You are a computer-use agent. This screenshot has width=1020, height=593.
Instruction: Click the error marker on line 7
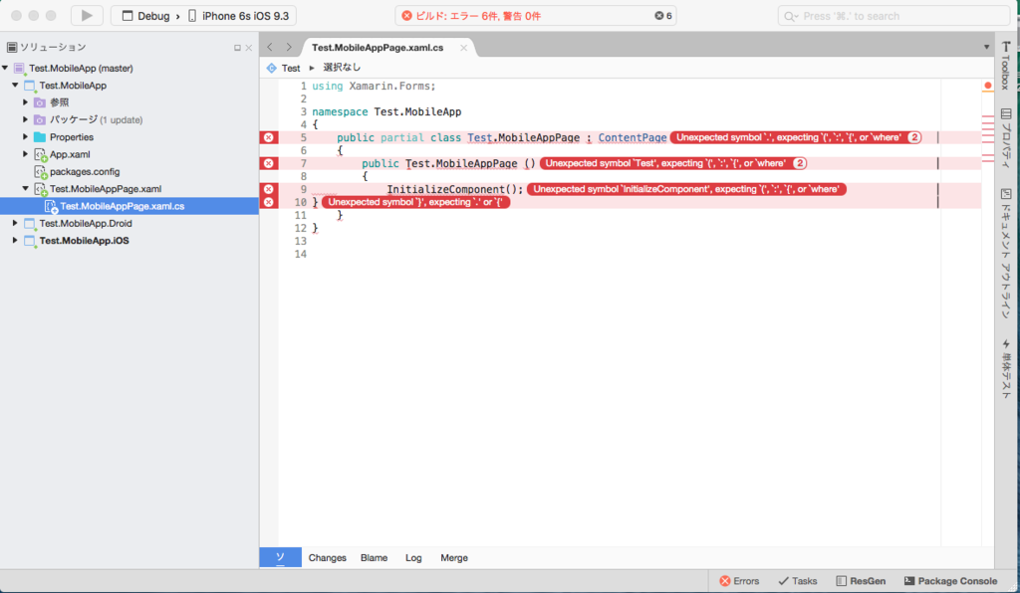pos(269,163)
